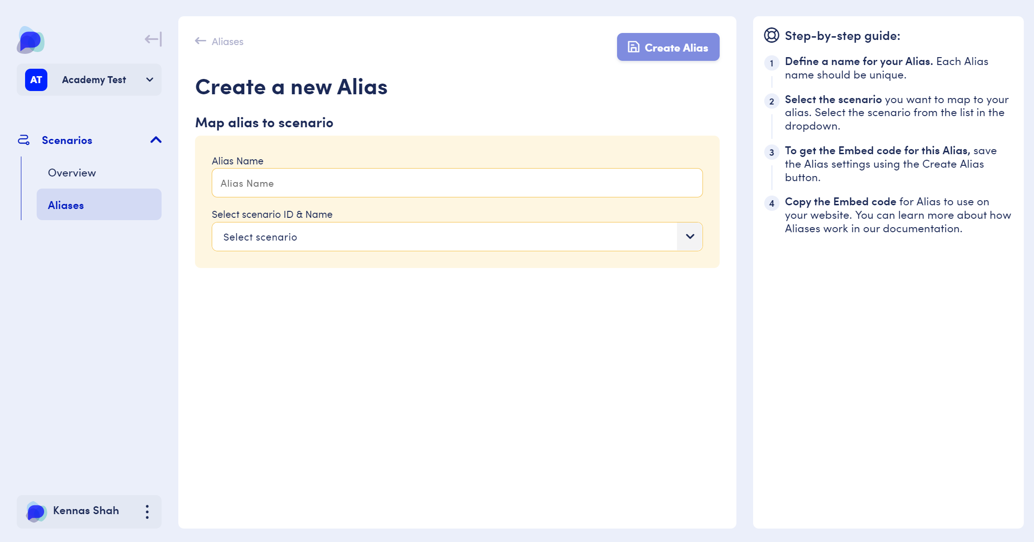Click step 4 number in the guide
1034x542 pixels.
point(772,203)
